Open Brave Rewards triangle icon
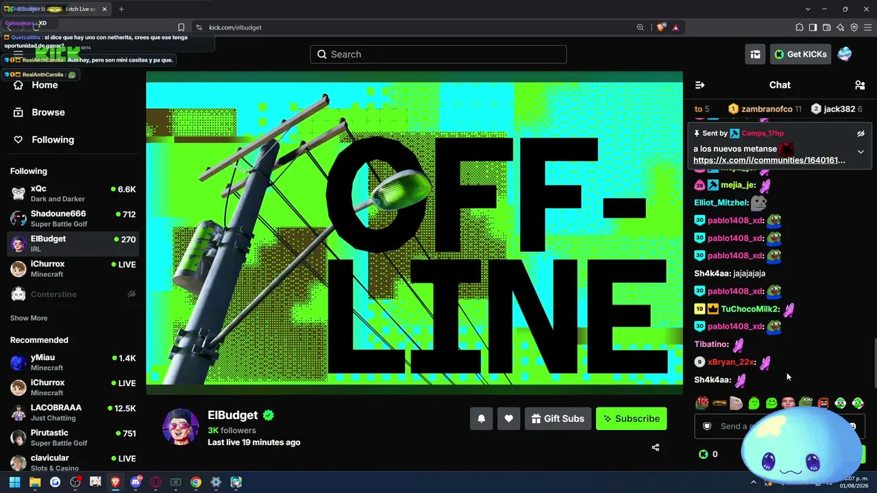 click(676, 27)
